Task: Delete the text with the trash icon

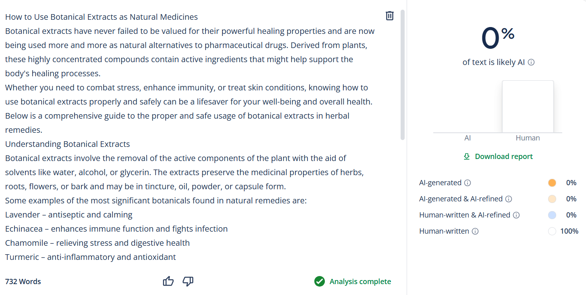Action: click(x=390, y=16)
